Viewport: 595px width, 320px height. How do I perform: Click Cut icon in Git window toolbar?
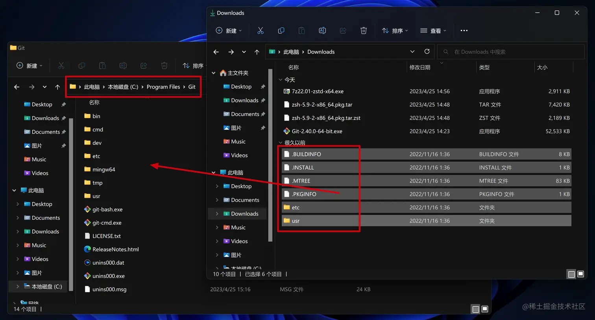[x=61, y=66]
